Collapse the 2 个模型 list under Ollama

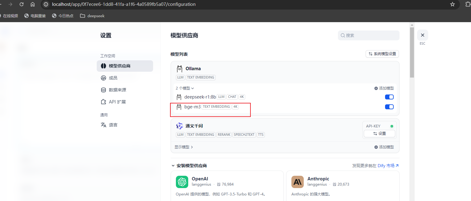coord(185,88)
